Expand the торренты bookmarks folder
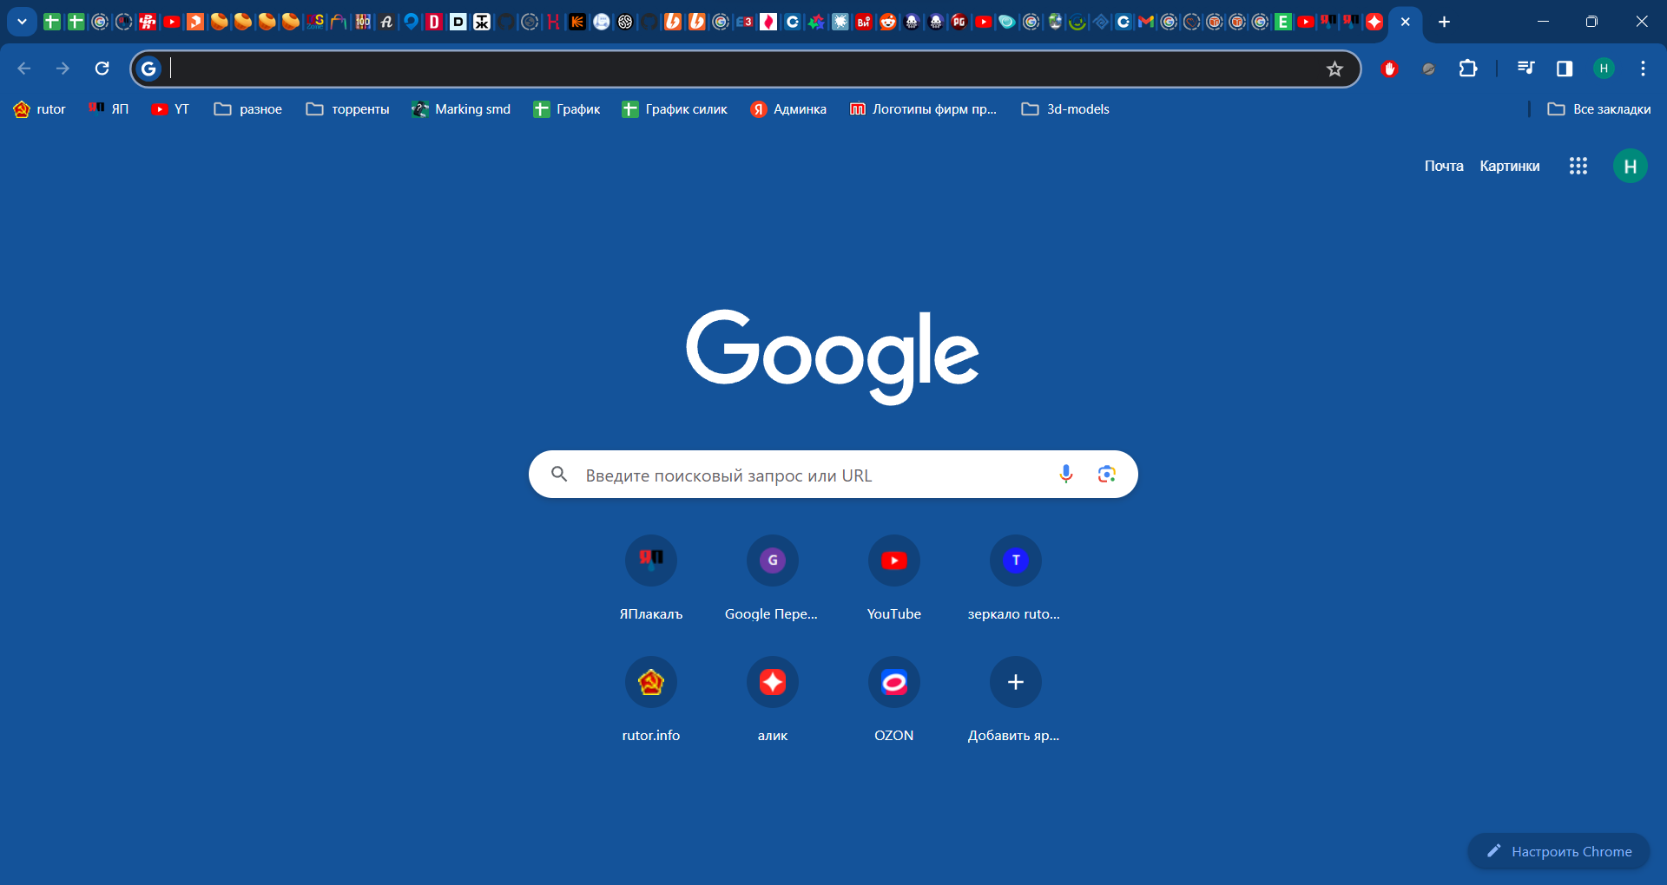The height and width of the screenshot is (885, 1667). point(348,109)
